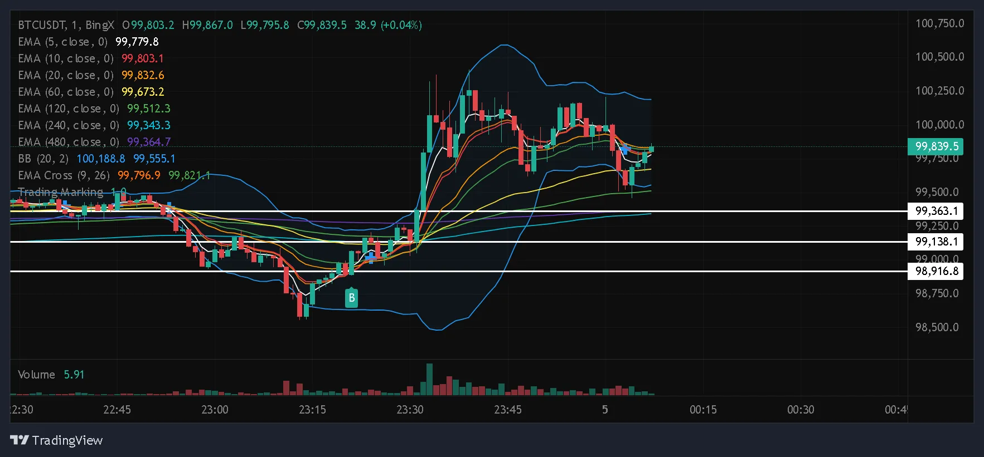Click the 23:00 time axis label

click(215, 410)
